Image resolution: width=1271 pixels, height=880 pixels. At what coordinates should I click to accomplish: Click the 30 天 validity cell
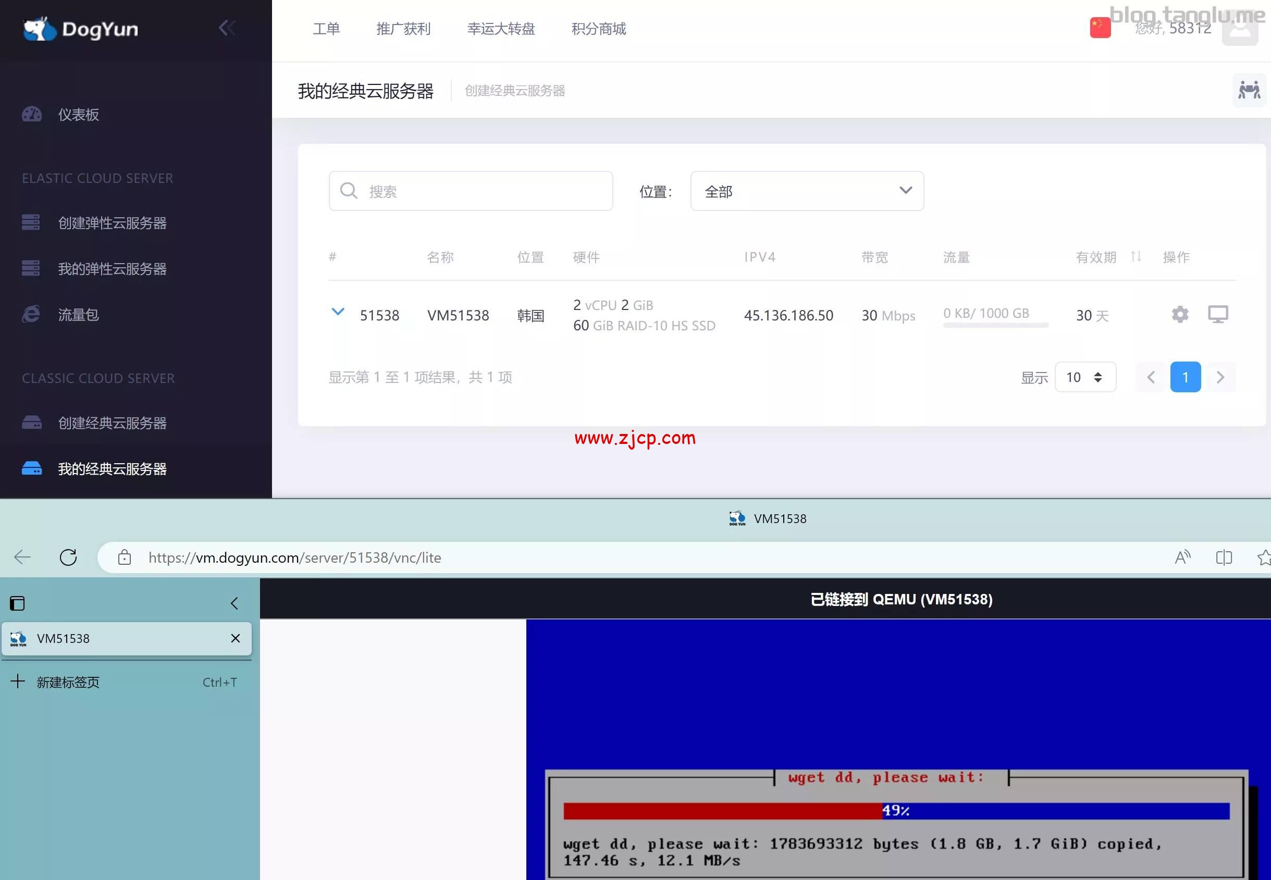(x=1092, y=315)
